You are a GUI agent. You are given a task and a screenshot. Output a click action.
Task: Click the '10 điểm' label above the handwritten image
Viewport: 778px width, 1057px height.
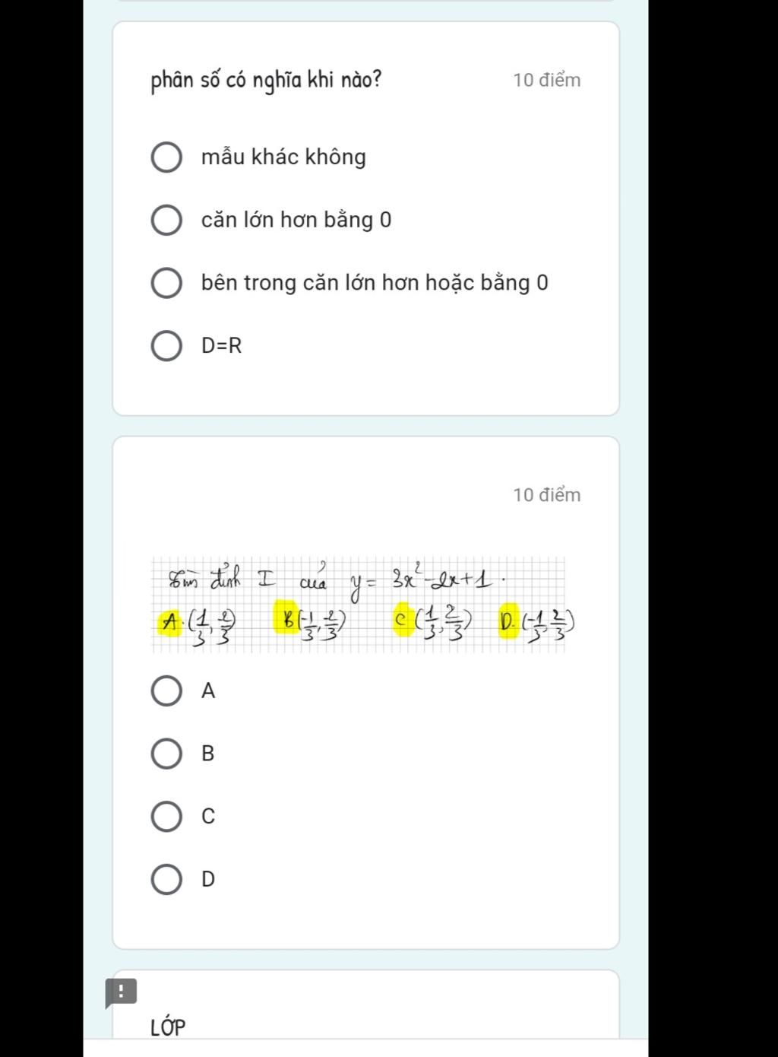(547, 495)
